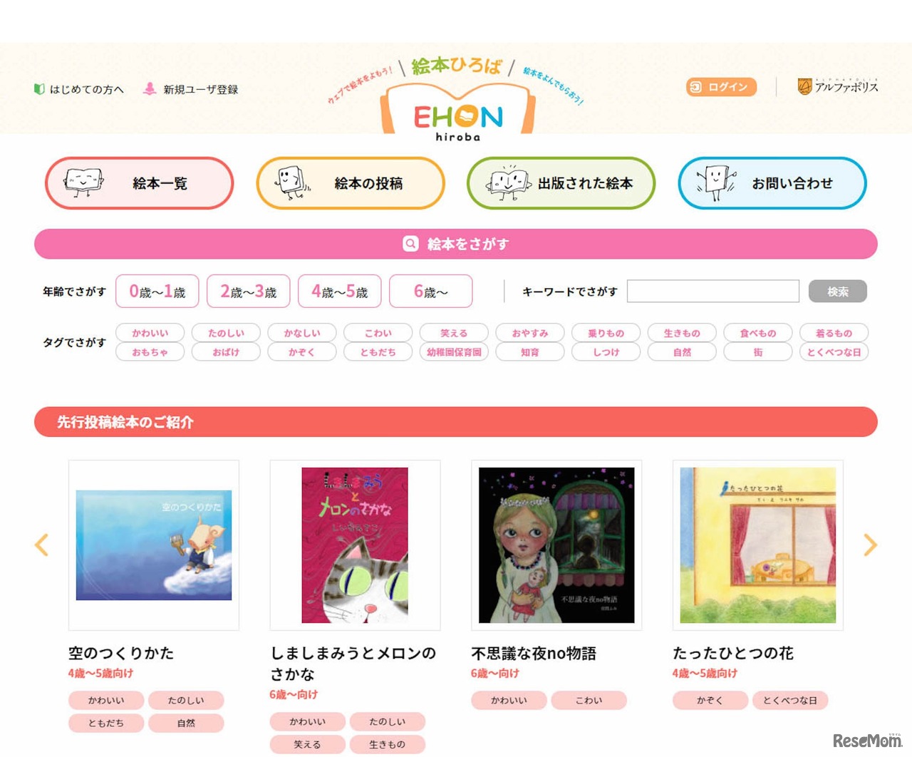The image size is (912, 757).
Task: Select the 乗りもの tag filter
Action: coord(606,333)
